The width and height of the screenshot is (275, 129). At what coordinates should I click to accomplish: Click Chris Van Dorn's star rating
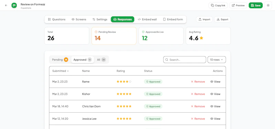pos(124,106)
